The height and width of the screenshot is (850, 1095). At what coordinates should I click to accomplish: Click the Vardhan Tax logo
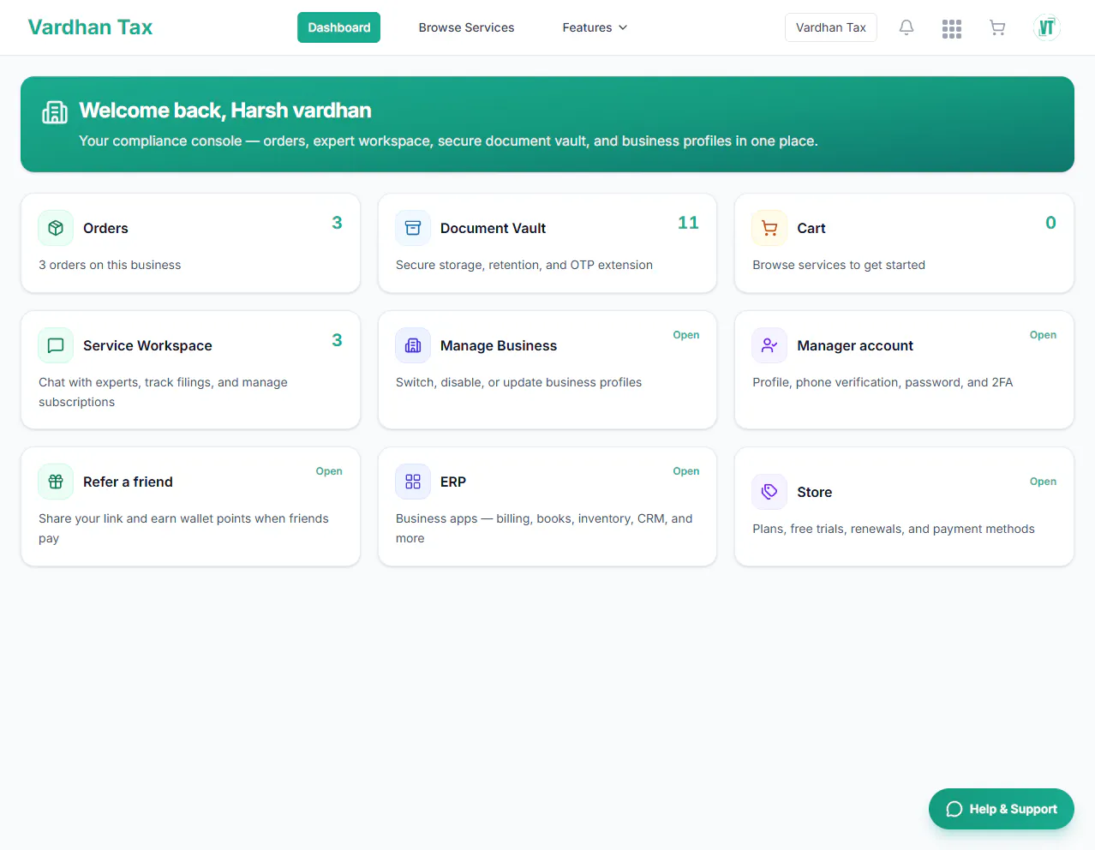point(90,27)
